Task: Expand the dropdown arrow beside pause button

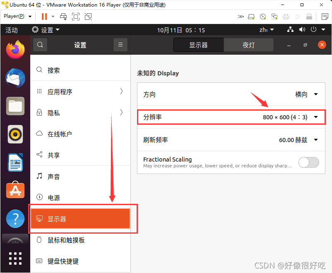Action: click(x=53, y=17)
